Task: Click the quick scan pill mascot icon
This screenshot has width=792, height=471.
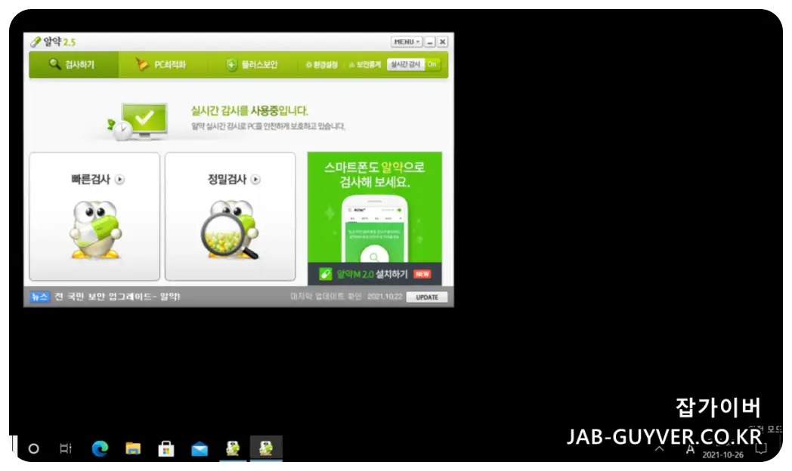Action: [95, 229]
